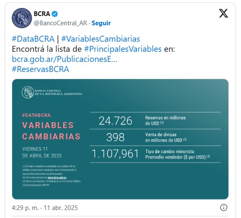Click the Seguir follow link
This screenshot has width=241, height=218.
click(x=101, y=23)
